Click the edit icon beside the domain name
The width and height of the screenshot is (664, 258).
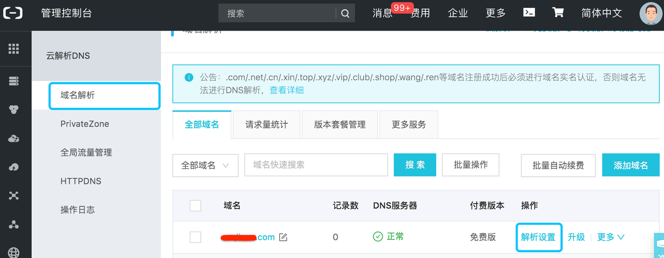(283, 237)
